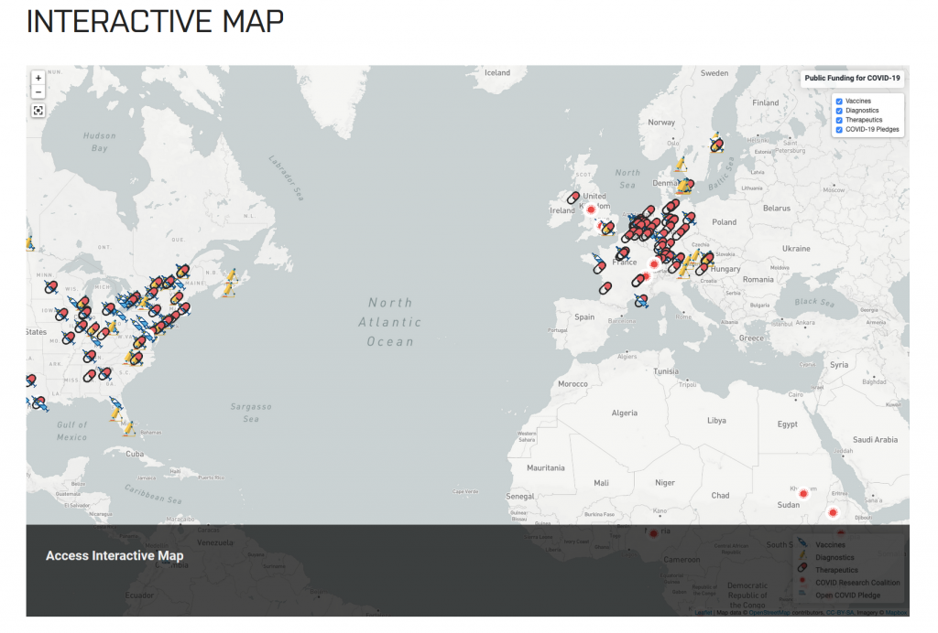The image size is (938, 633).
Task: Click the upper diagnostics marker in Nova Scotia
Action: (x=232, y=276)
